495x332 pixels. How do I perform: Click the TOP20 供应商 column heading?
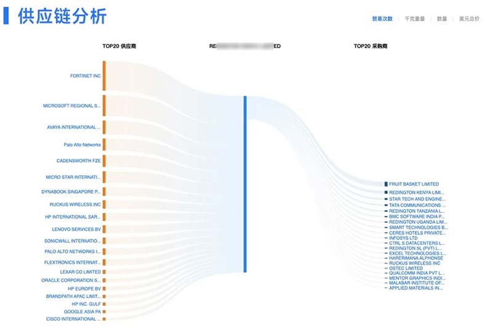[119, 46]
